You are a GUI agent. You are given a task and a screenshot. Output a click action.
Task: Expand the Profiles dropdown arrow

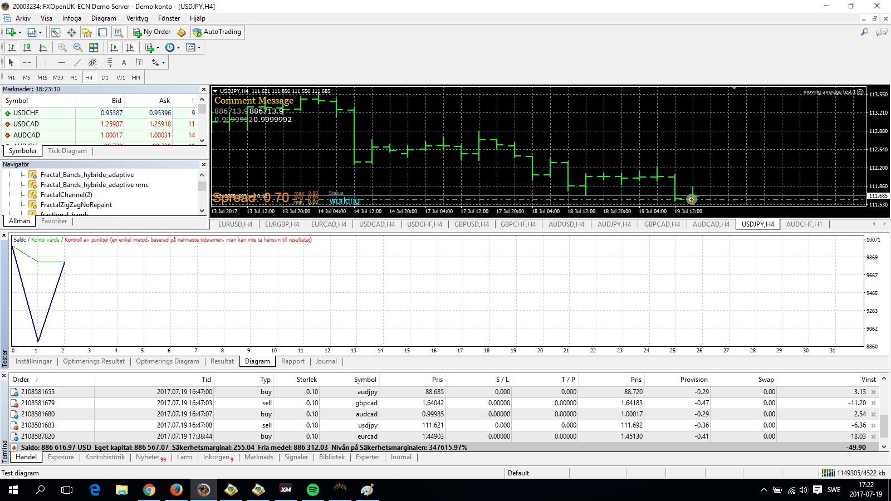click(x=40, y=32)
